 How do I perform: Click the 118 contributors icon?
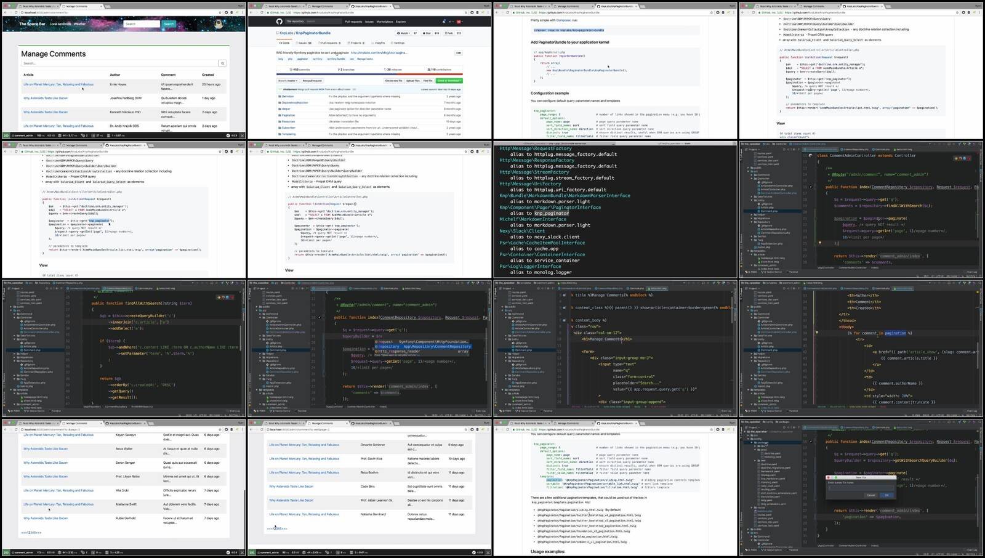click(x=429, y=70)
